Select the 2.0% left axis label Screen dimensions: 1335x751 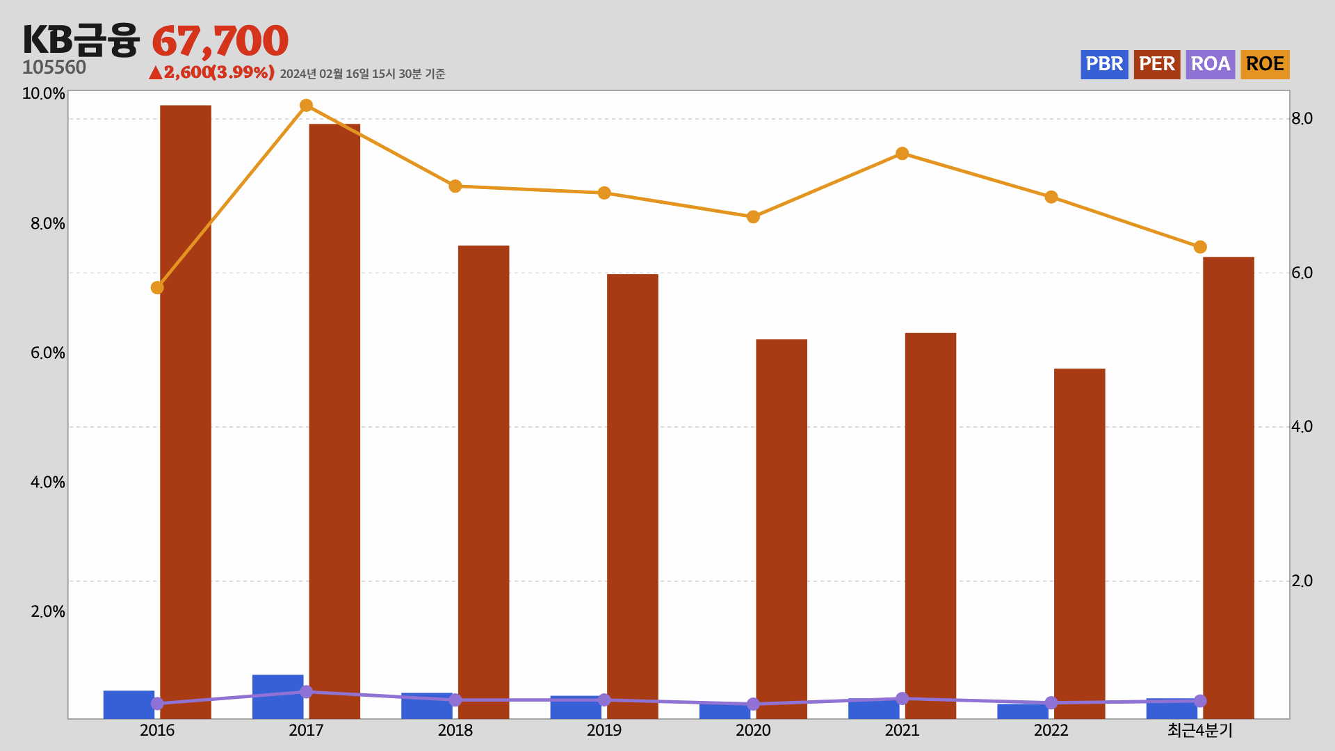[x=47, y=612]
